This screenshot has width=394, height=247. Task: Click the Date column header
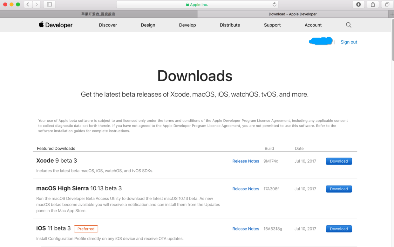click(299, 148)
